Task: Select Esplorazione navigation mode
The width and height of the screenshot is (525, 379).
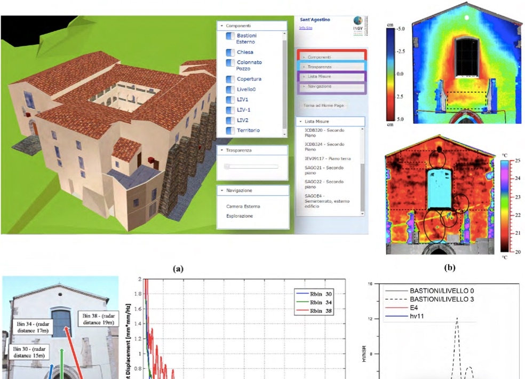Action: point(240,216)
